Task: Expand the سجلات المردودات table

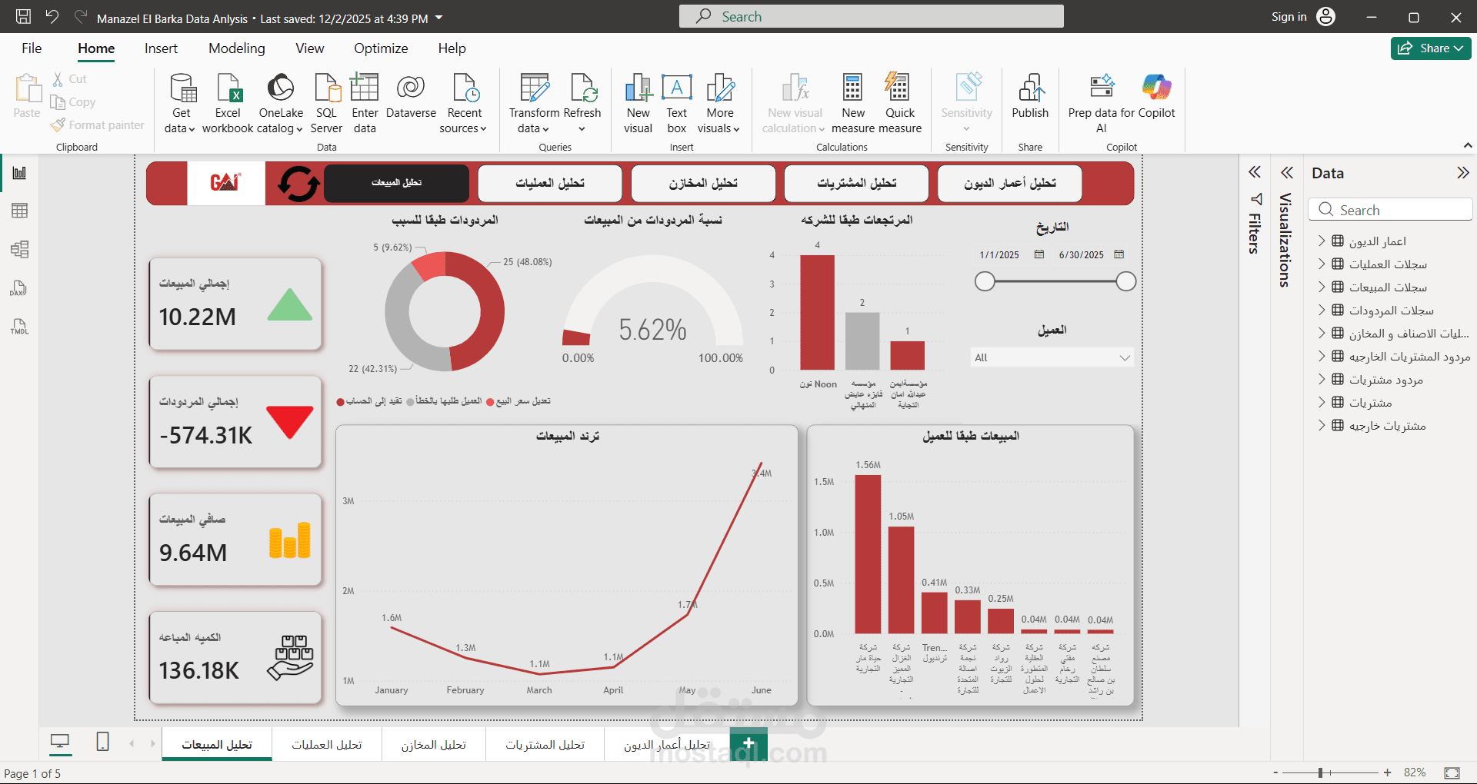Action: click(1322, 310)
